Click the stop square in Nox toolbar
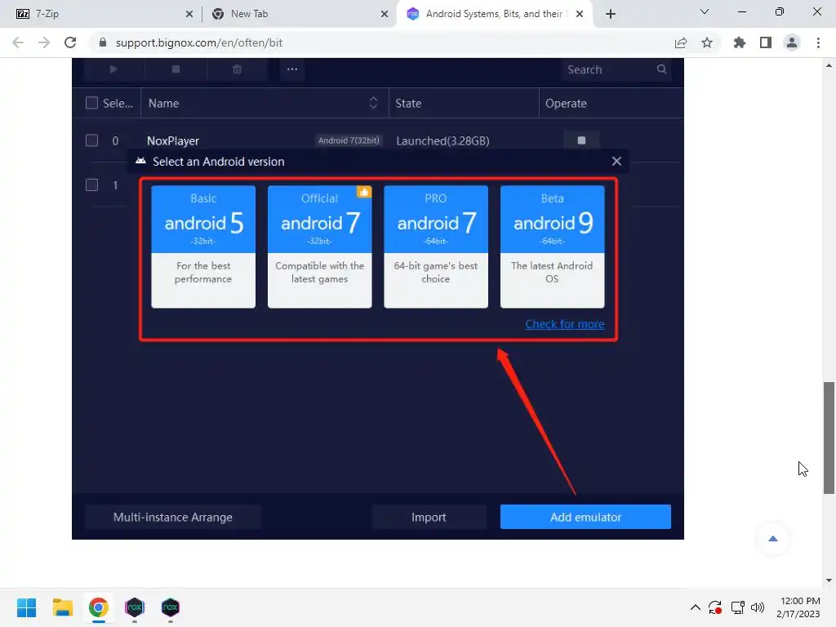The image size is (836, 627). pos(176,69)
